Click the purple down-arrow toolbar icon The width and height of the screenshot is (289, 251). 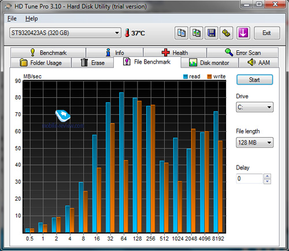[x=243, y=33]
